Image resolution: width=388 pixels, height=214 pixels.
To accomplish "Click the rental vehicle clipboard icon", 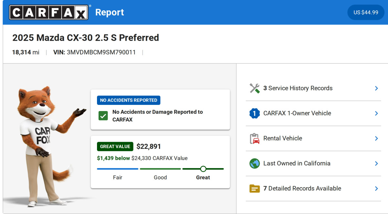I will (254, 138).
